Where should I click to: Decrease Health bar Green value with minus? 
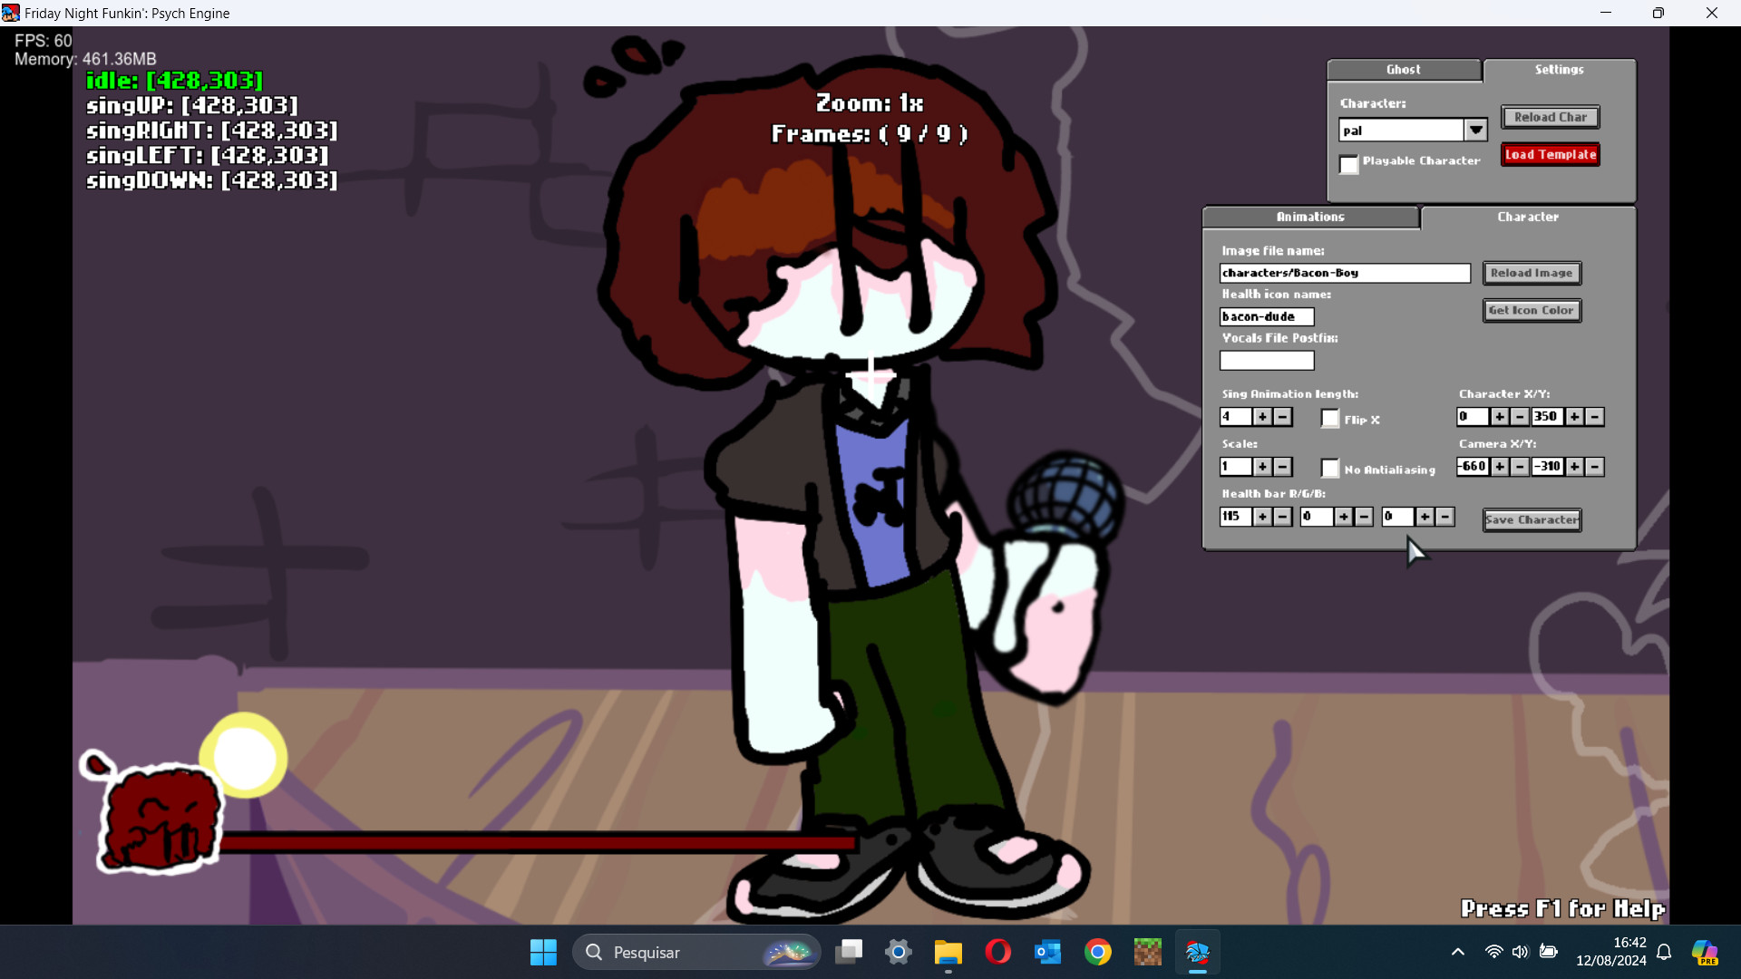click(1364, 517)
